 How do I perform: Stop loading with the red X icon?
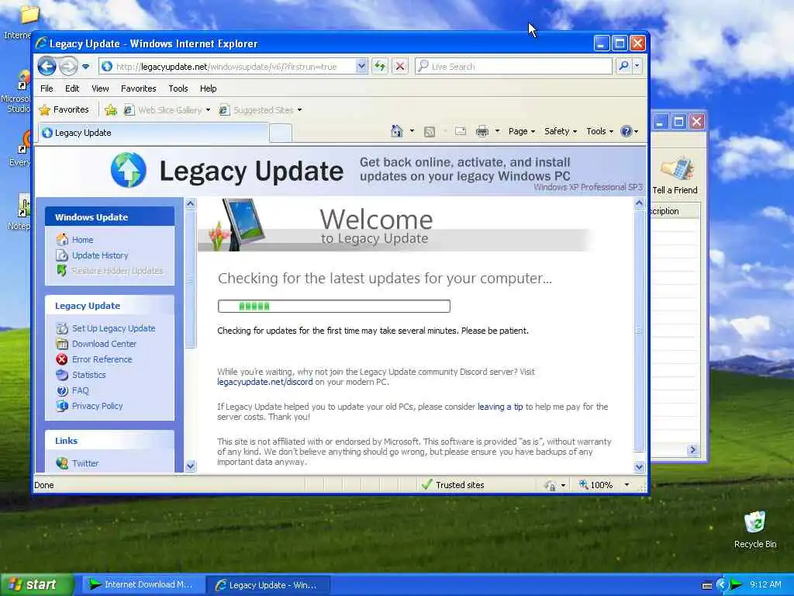pos(400,67)
